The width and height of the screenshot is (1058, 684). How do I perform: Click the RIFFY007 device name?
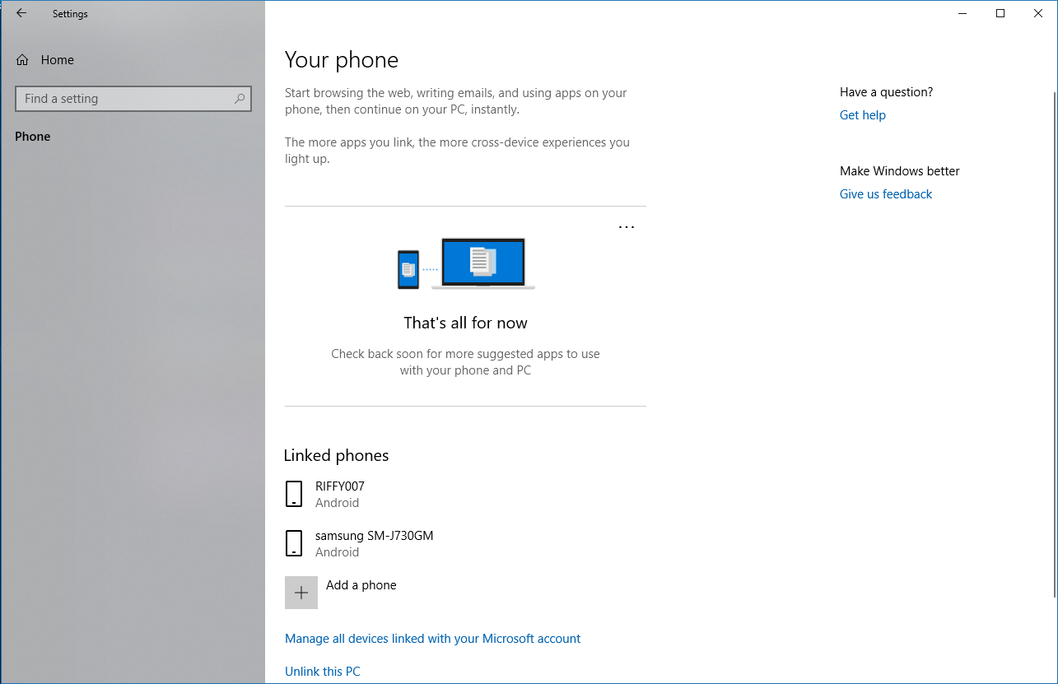point(340,486)
